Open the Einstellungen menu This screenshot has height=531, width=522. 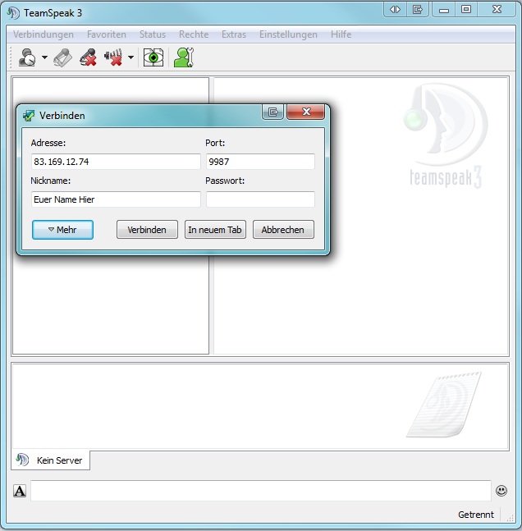pos(288,34)
